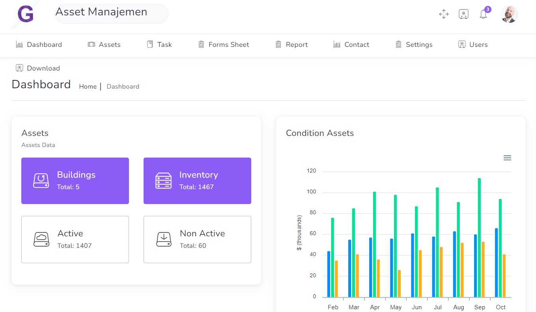Click the purple G logo
Viewport: 536px width, 312px height.
click(26, 14)
